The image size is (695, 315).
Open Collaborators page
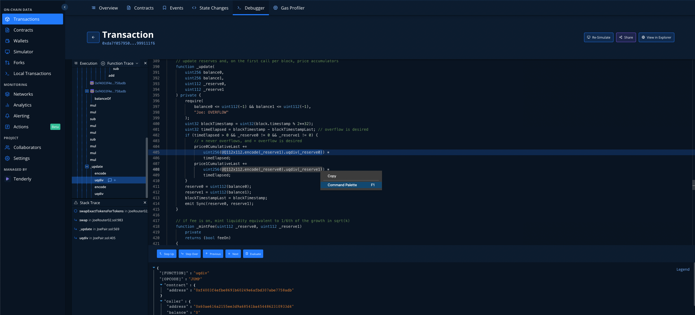click(x=33, y=147)
